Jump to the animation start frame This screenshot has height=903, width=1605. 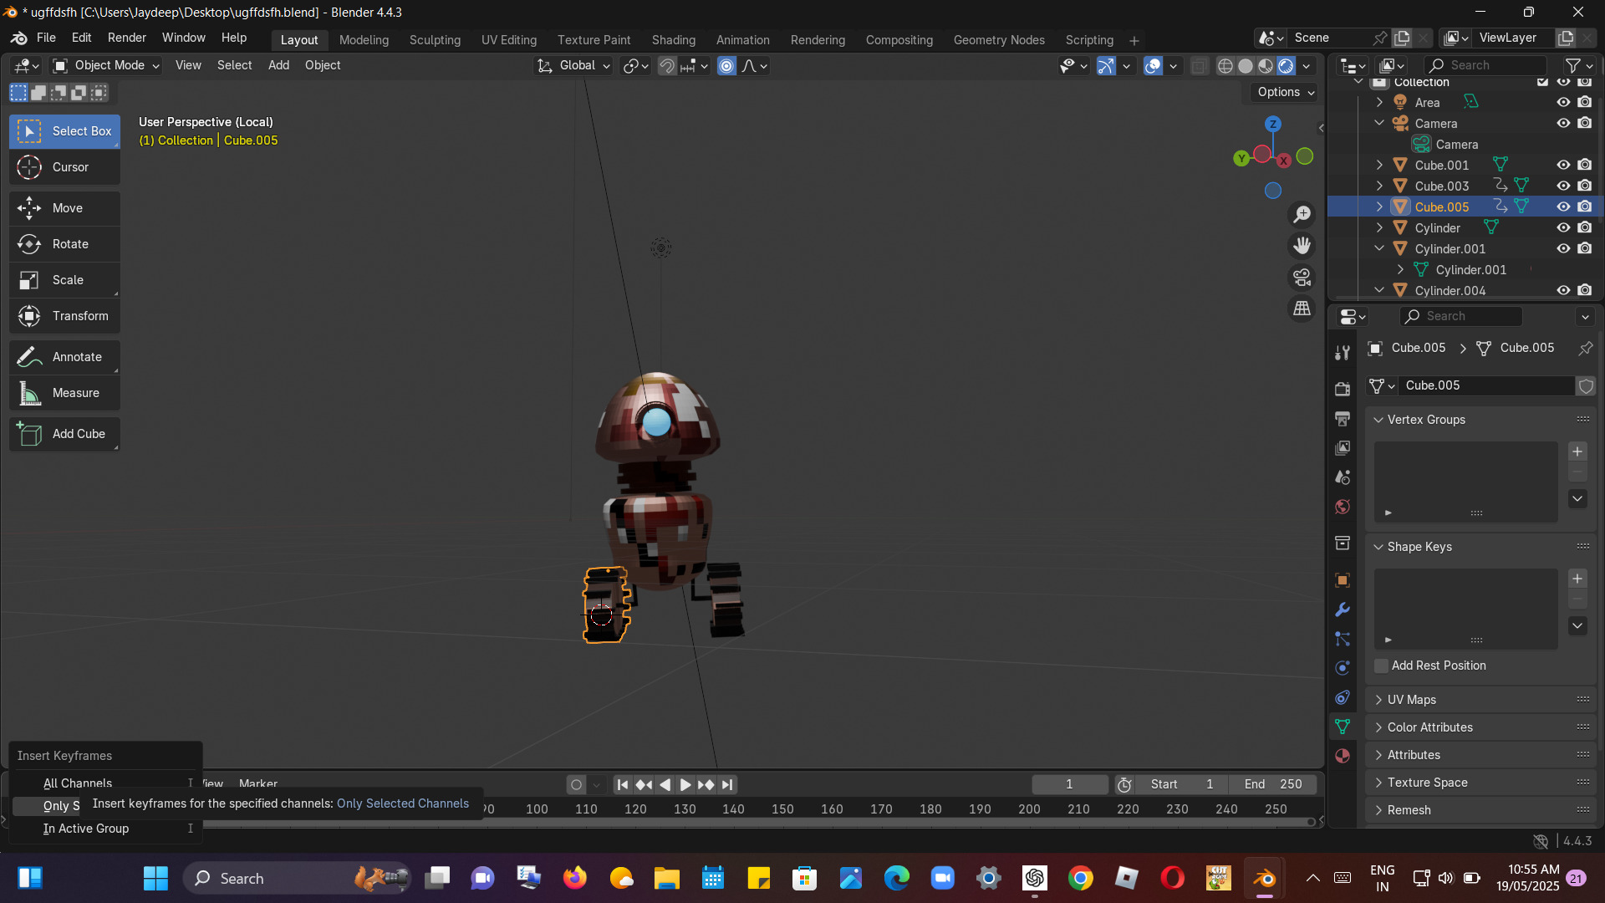[622, 785]
